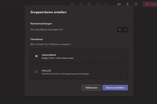Open the room count dropdown showing 1
Image resolution: width=157 pixels, height=104 pixels.
(122, 30)
